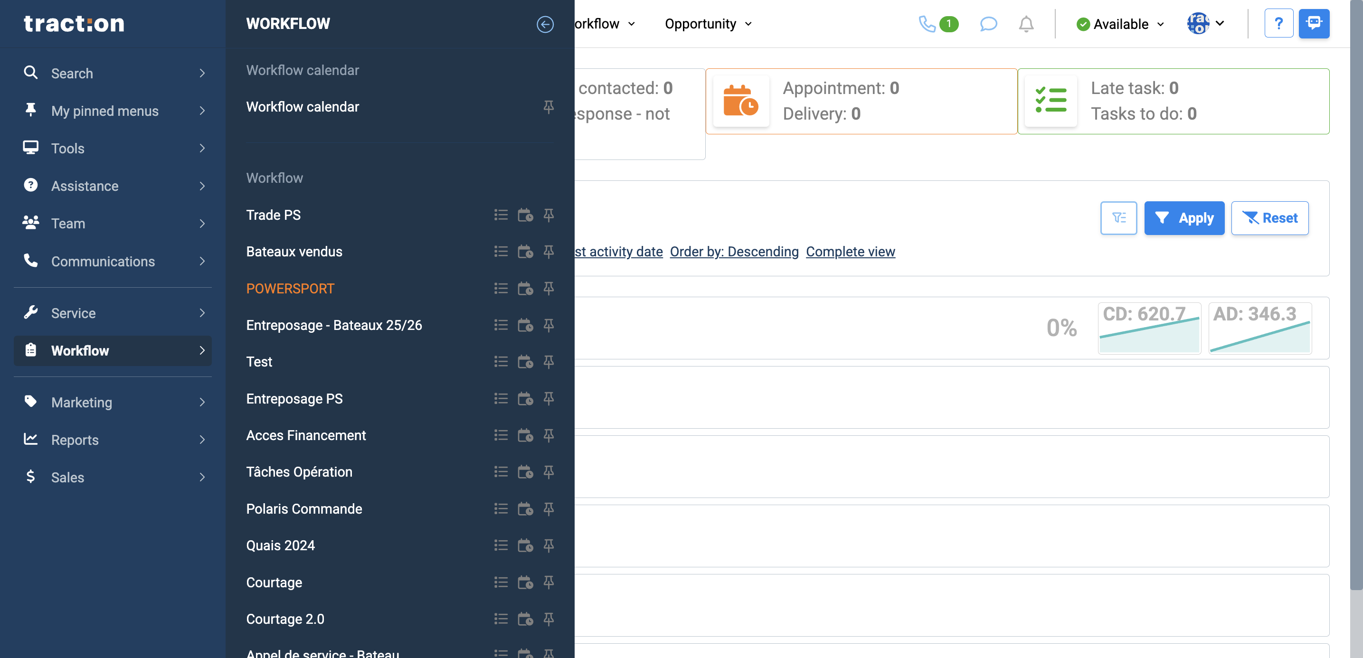This screenshot has width=1363, height=658.
Task: Pin the Workflow calendar menu item
Action: 548,107
